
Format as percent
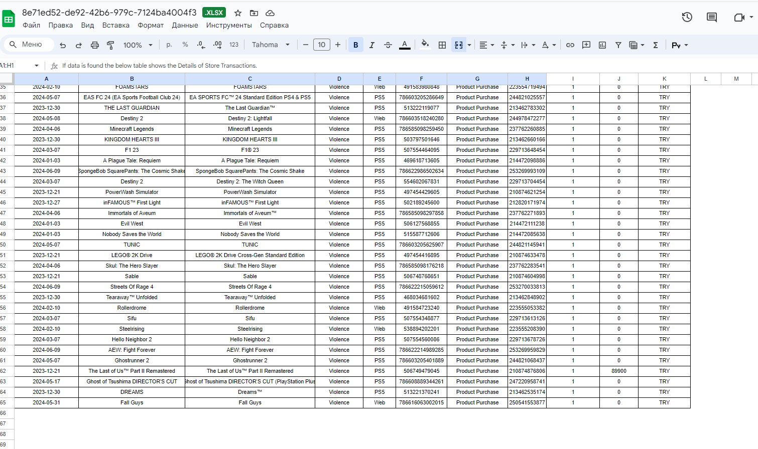(185, 45)
